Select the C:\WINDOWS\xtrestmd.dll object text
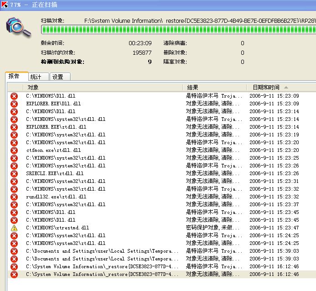Viewport: 316px width, 291px height. pyautogui.click(x=57, y=228)
